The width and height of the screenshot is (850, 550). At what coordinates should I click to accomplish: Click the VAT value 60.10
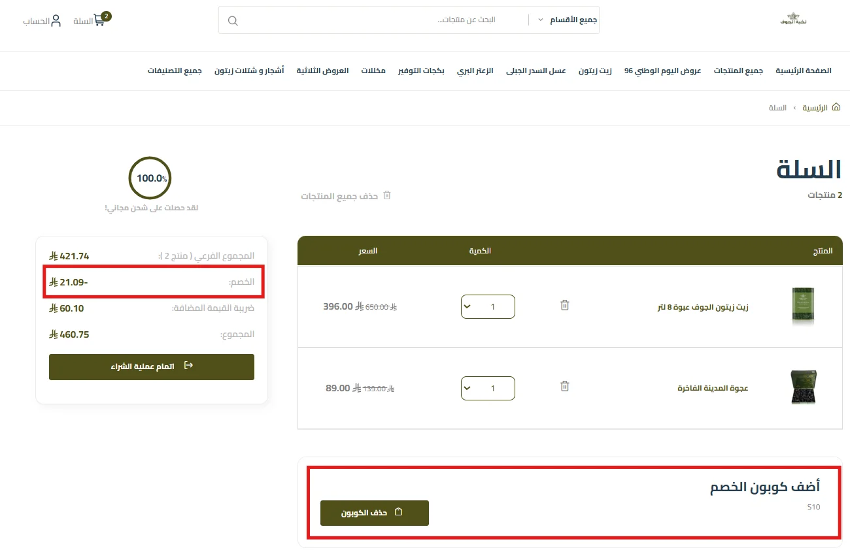tap(67, 308)
